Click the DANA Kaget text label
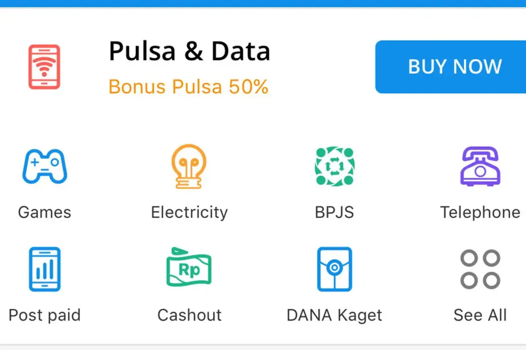This screenshot has height=350, width=526. (x=334, y=315)
